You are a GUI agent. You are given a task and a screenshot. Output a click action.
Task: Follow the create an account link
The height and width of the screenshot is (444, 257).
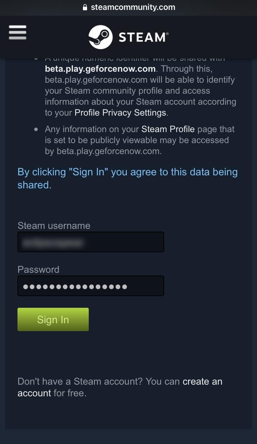coord(120,387)
